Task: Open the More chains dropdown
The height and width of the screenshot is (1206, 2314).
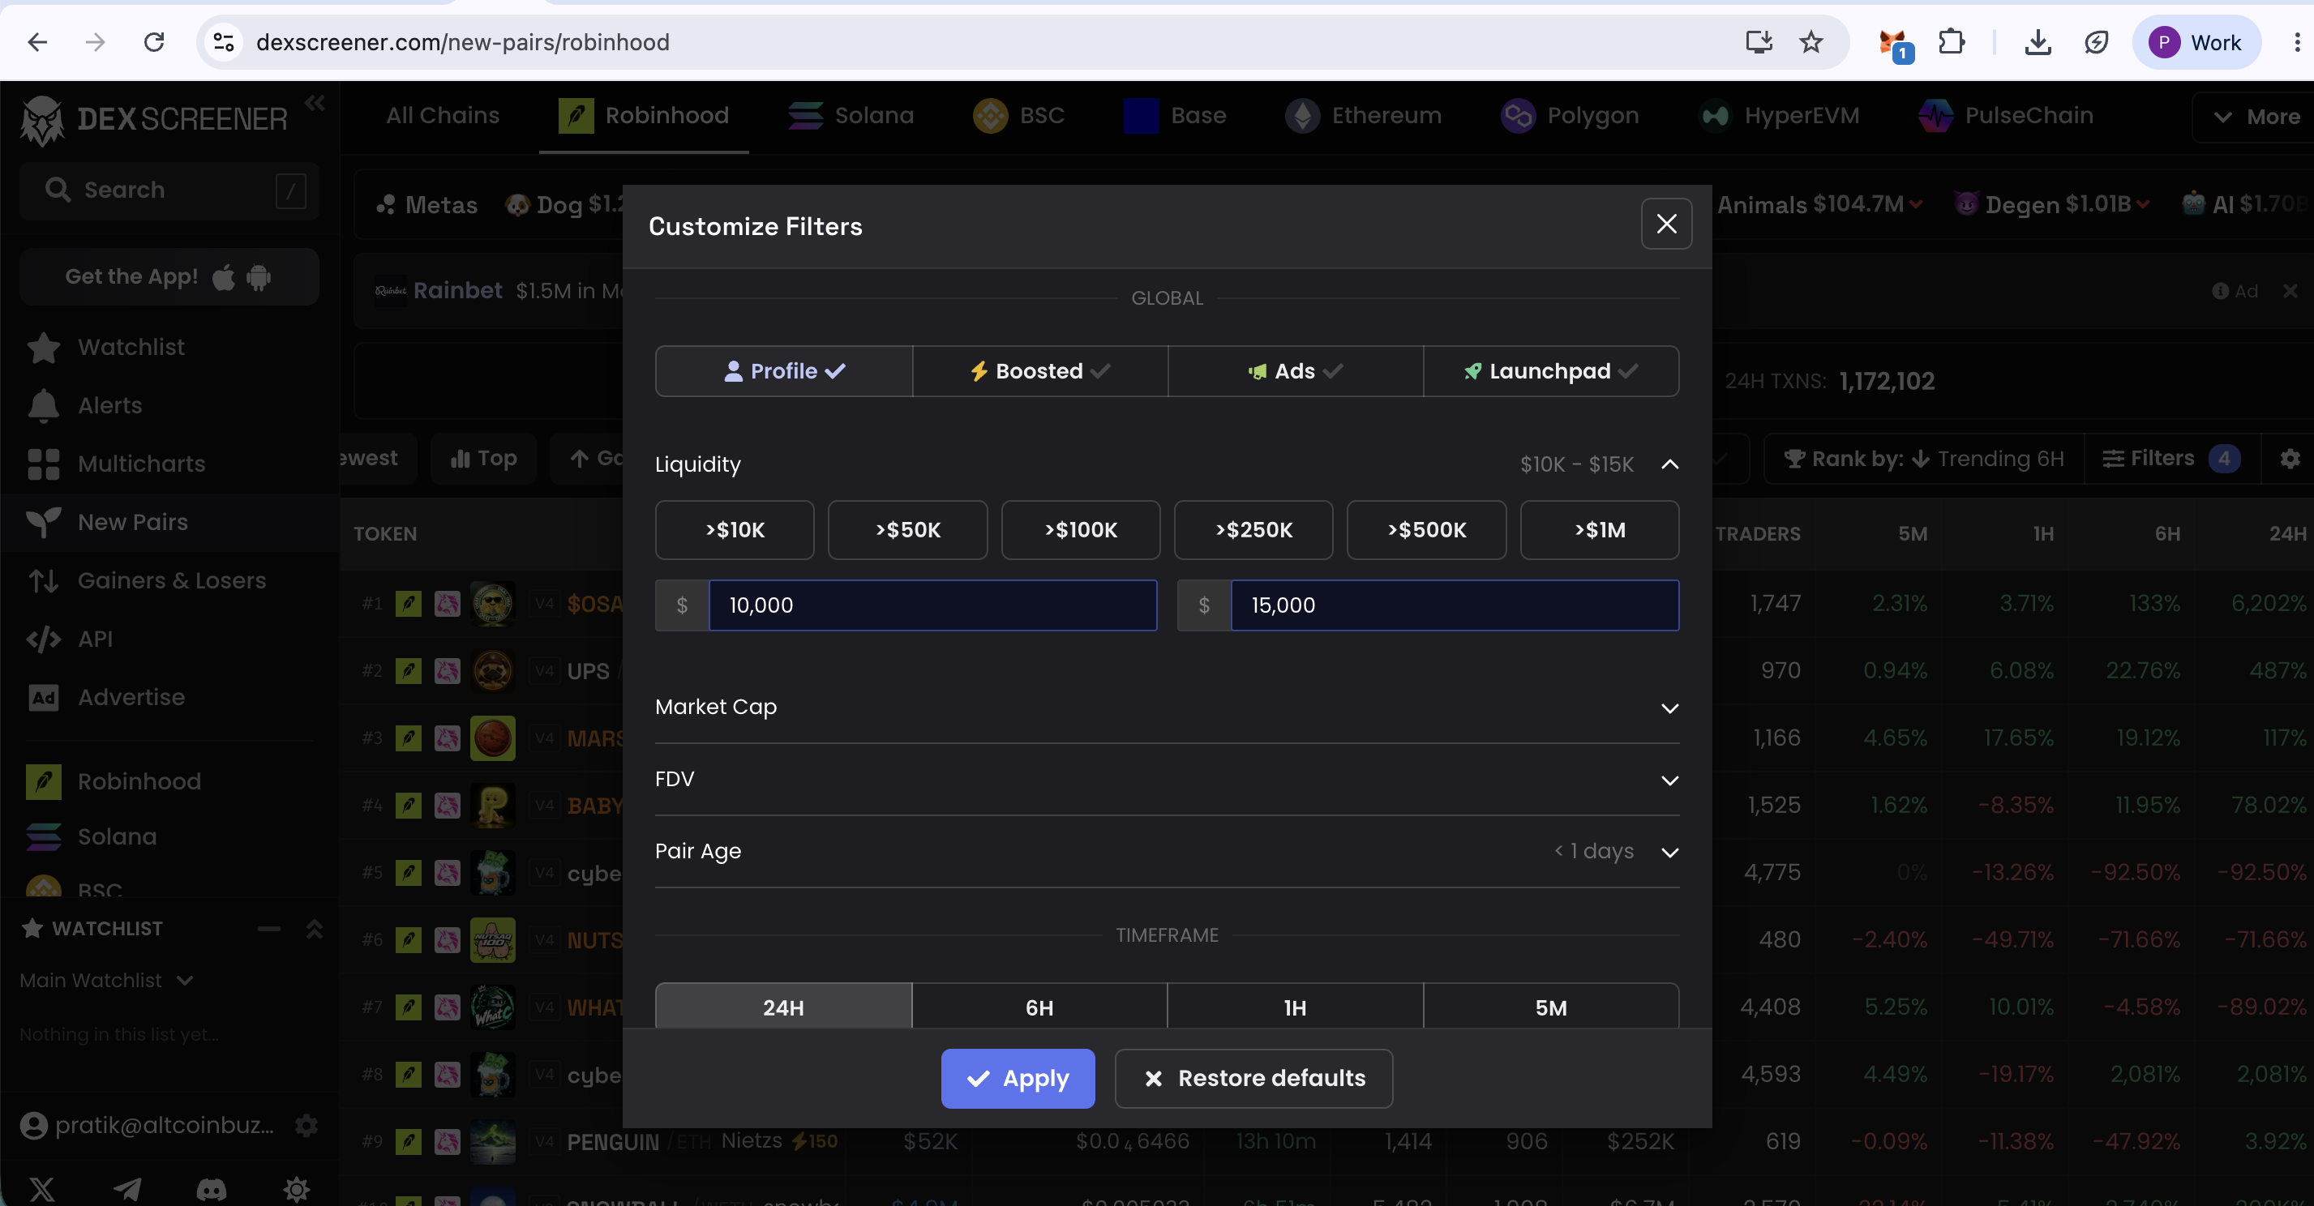Action: click(x=2256, y=117)
